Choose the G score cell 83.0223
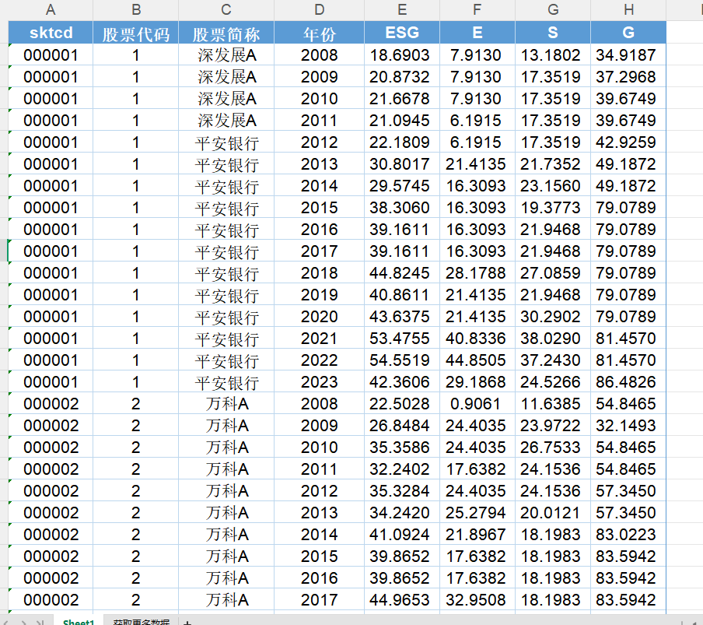 tap(628, 535)
